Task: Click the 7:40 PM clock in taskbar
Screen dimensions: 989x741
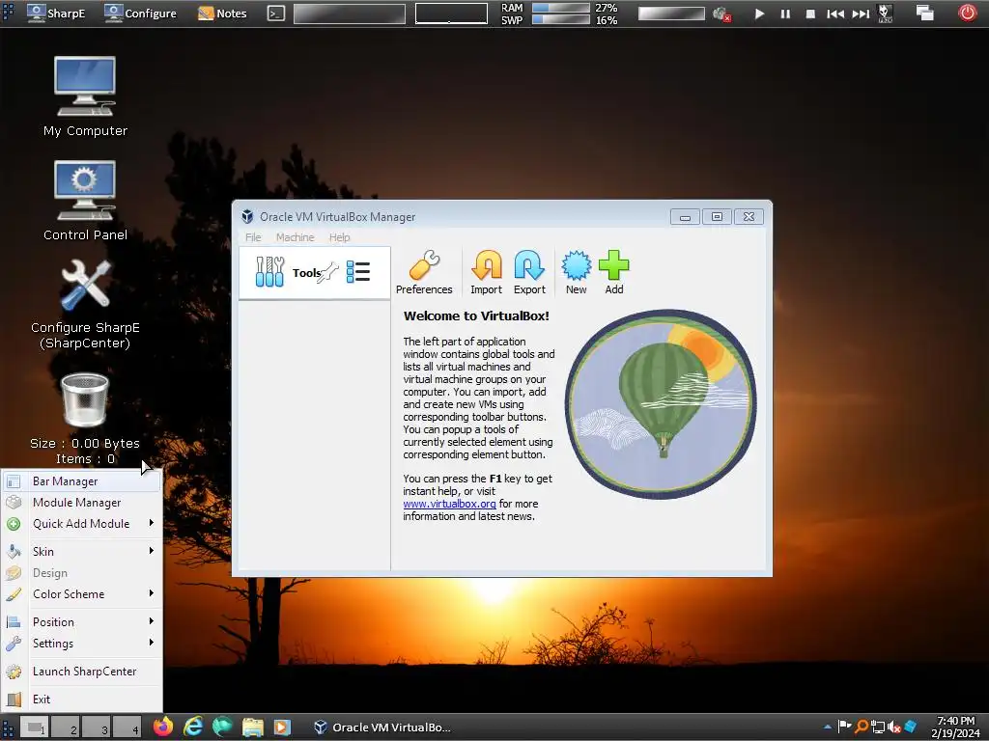Action: point(955,721)
